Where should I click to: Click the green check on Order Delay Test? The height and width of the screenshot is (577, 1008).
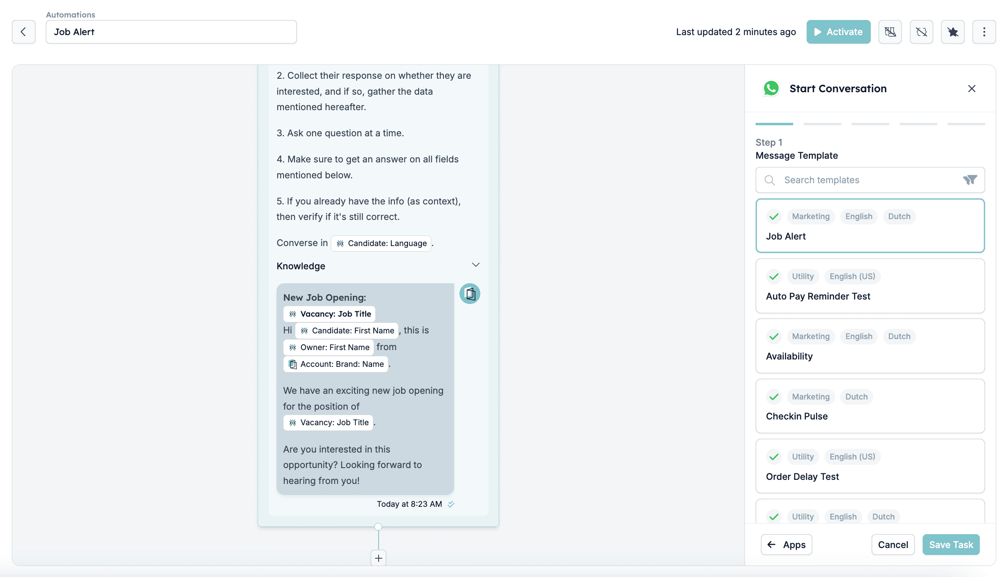[774, 457]
